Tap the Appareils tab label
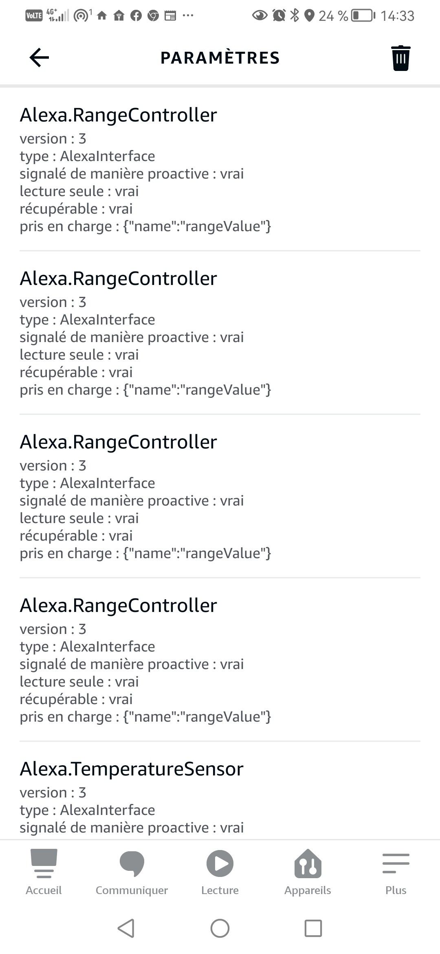This screenshot has height=954, width=440. (x=308, y=890)
